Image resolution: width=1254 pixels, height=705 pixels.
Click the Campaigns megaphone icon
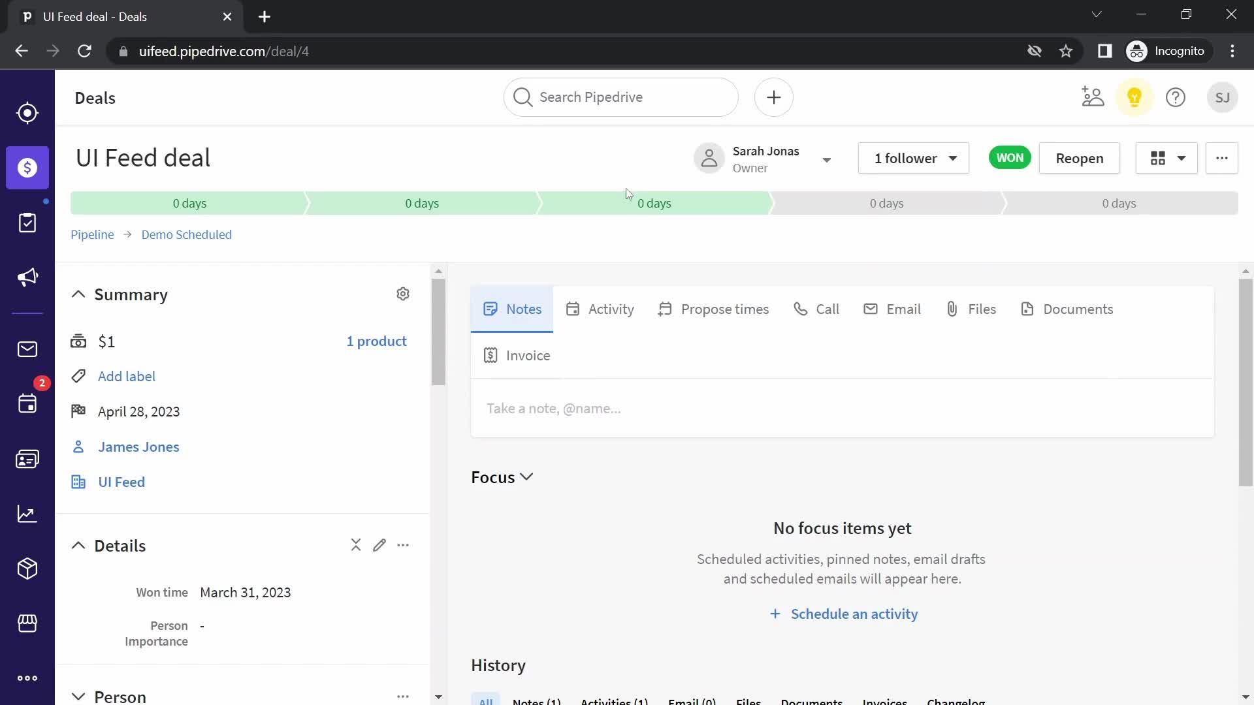coord(27,276)
